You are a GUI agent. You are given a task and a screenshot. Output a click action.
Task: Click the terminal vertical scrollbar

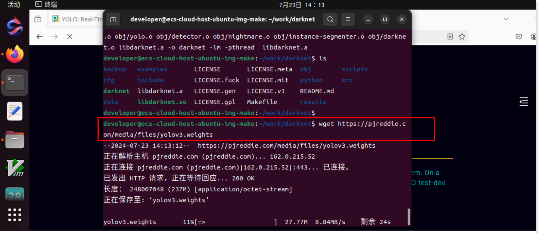(409, 216)
